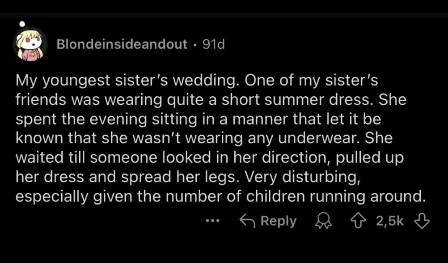Click the reply arrow icon
448x263 pixels.
[x=247, y=221]
